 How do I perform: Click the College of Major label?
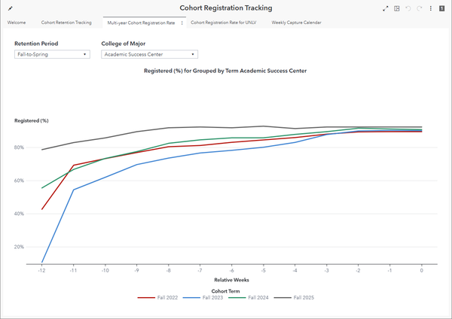coord(123,44)
